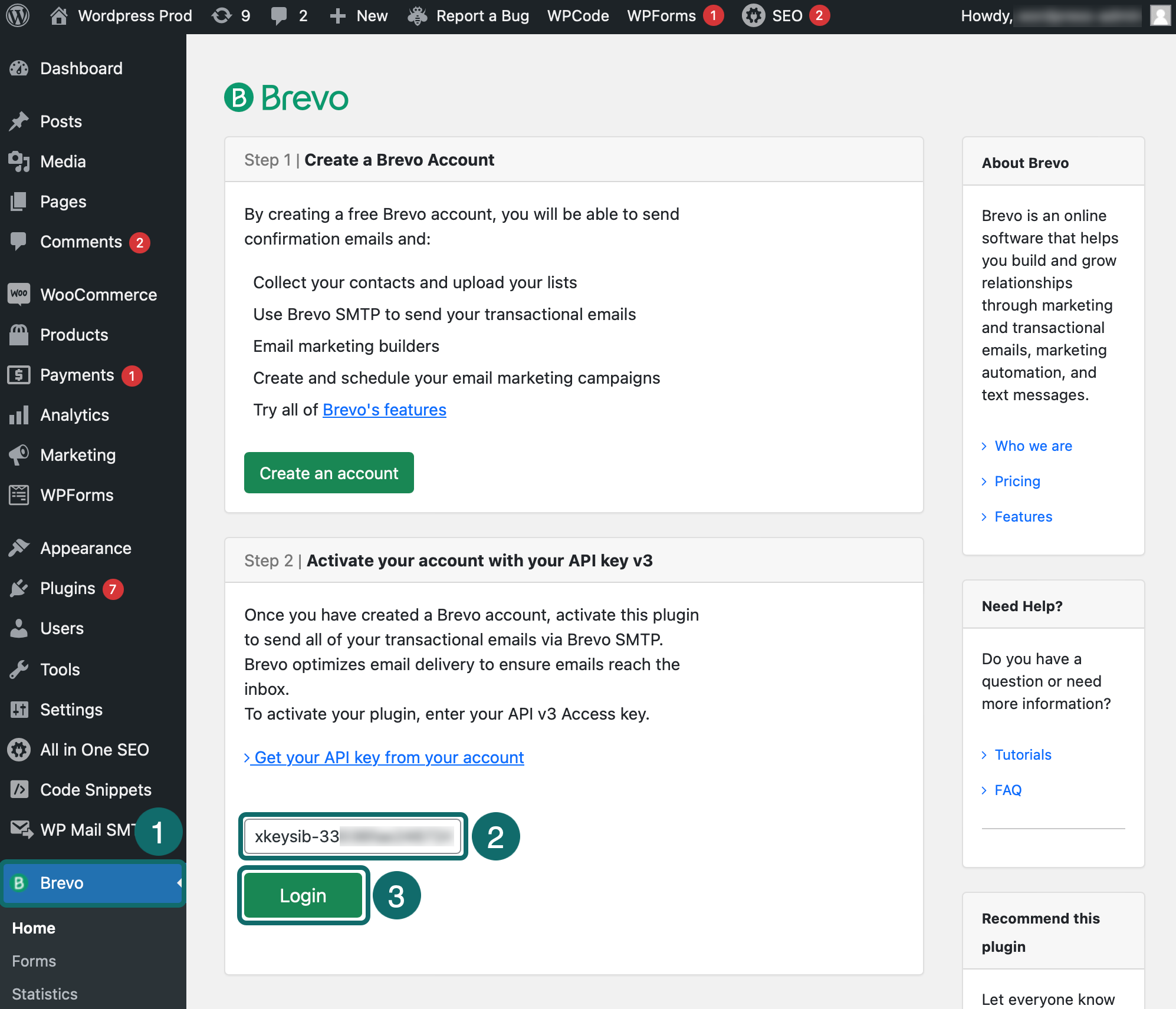Click the Code Snippets sidebar icon
The height and width of the screenshot is (1009, 1176).
click(x=19, y=789)
